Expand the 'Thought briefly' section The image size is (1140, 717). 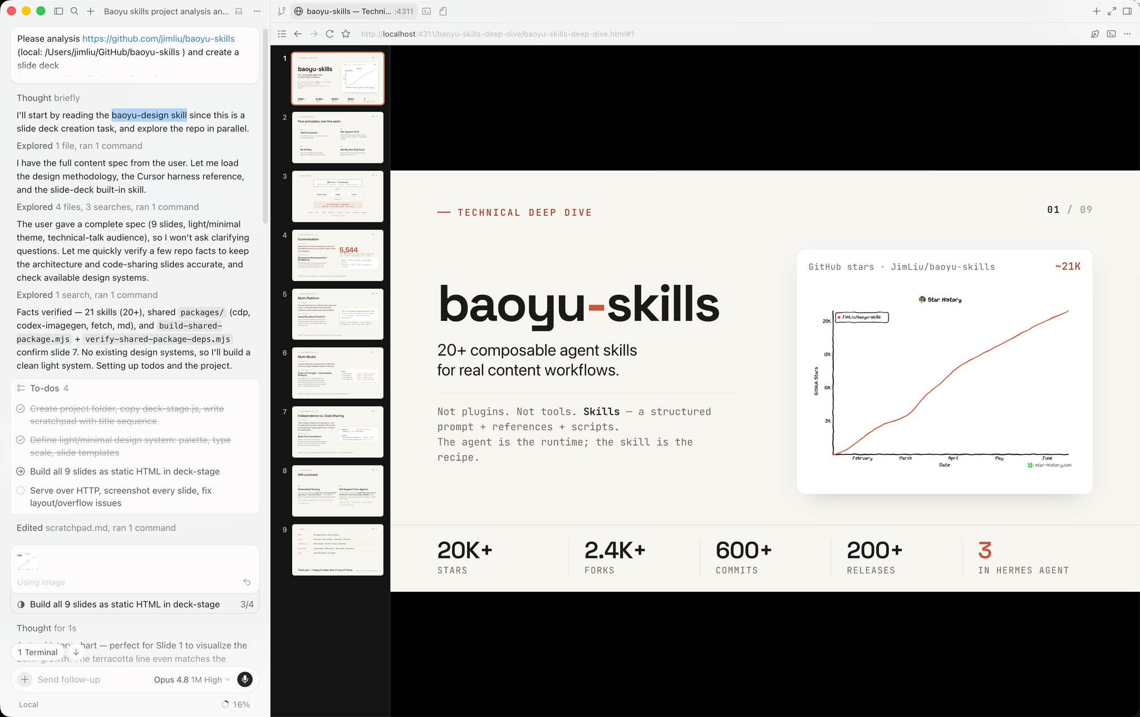tap(48, 98)
